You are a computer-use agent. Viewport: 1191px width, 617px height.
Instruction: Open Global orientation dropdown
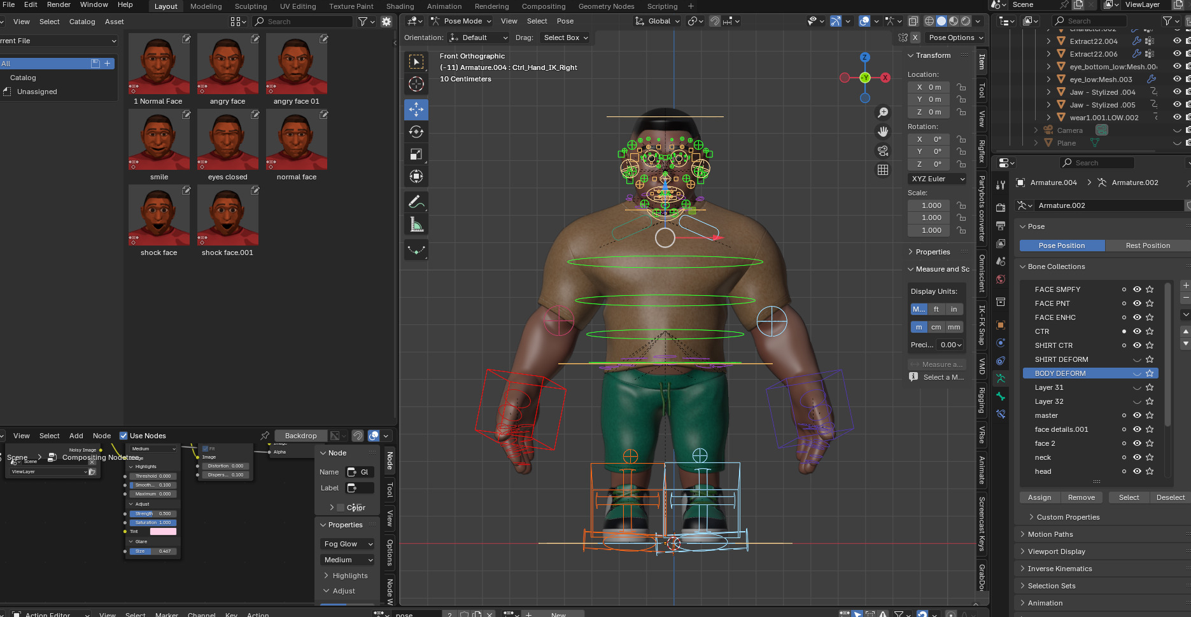point(657,21)
